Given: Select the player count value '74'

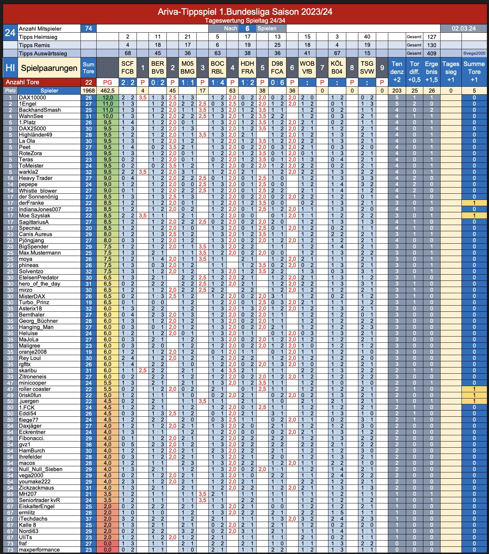Looking at the screenshot, I should pyautogui.click(x=89, y=29).
